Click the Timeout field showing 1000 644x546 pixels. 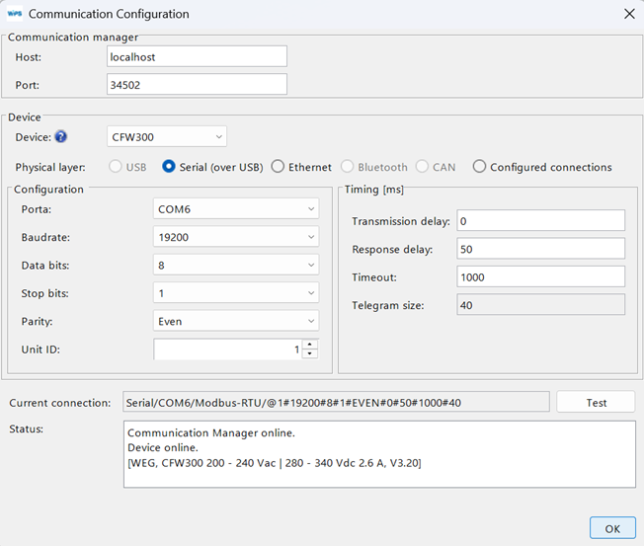[540, 277]
